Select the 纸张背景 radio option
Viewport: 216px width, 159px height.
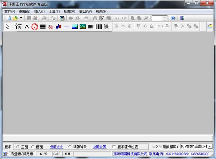[x=70, y=147]
